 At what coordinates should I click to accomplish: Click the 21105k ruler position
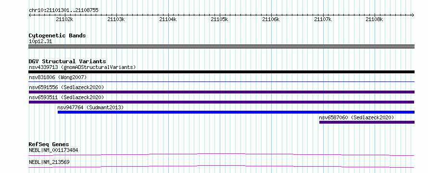[220, 19]
